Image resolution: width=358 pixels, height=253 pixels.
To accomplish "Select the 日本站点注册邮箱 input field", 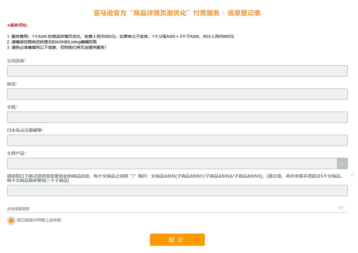I will (x=177, y=140).
